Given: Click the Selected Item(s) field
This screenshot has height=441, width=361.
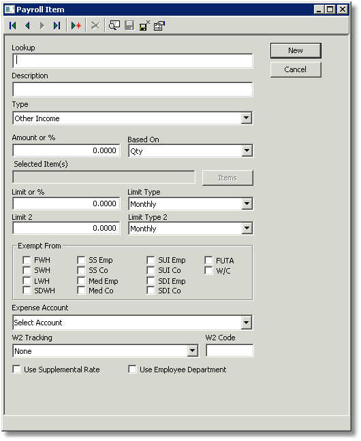Looking at the screenshot, I should coord(104,177).
